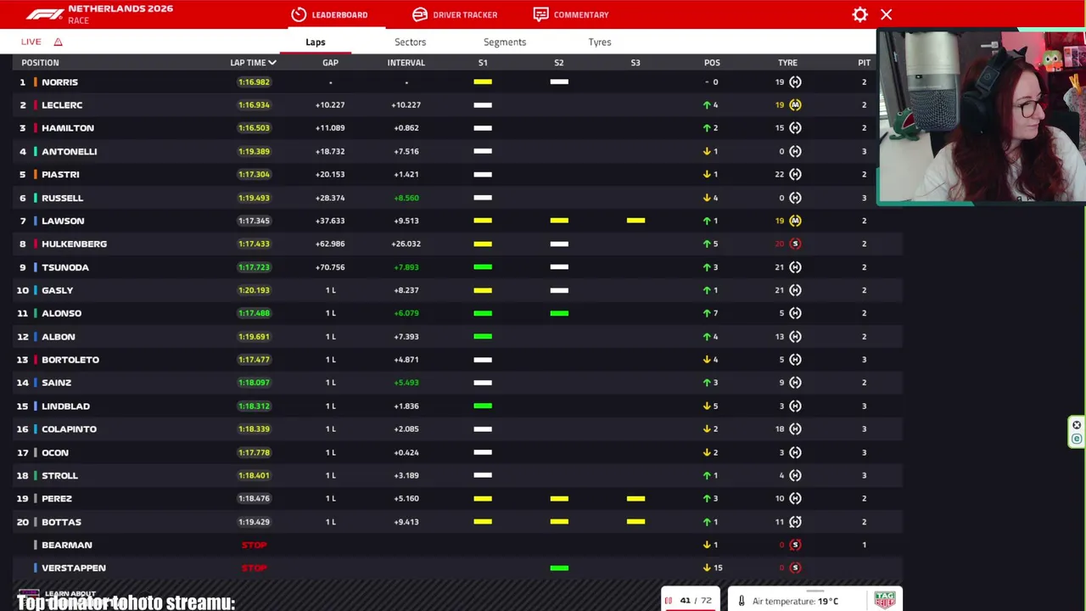Click Norris's lap time 1:16.982
The height and width of the screenshot is (611, 1086).
coord(254,82)
